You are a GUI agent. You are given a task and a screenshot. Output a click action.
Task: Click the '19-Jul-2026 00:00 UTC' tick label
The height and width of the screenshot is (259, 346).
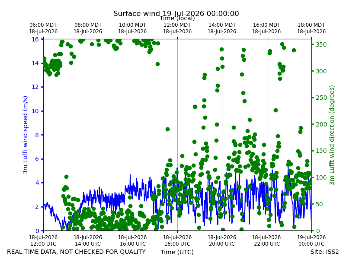click(311, 240)
